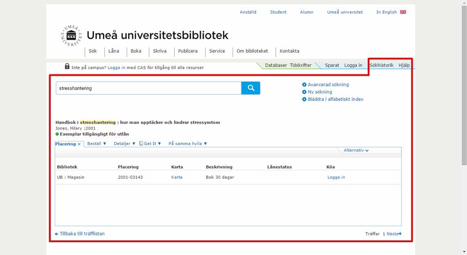This screenshot has height=255, width=467.
Task: Click the arrow beside Avancerad sökning
Action: point(304,84)
